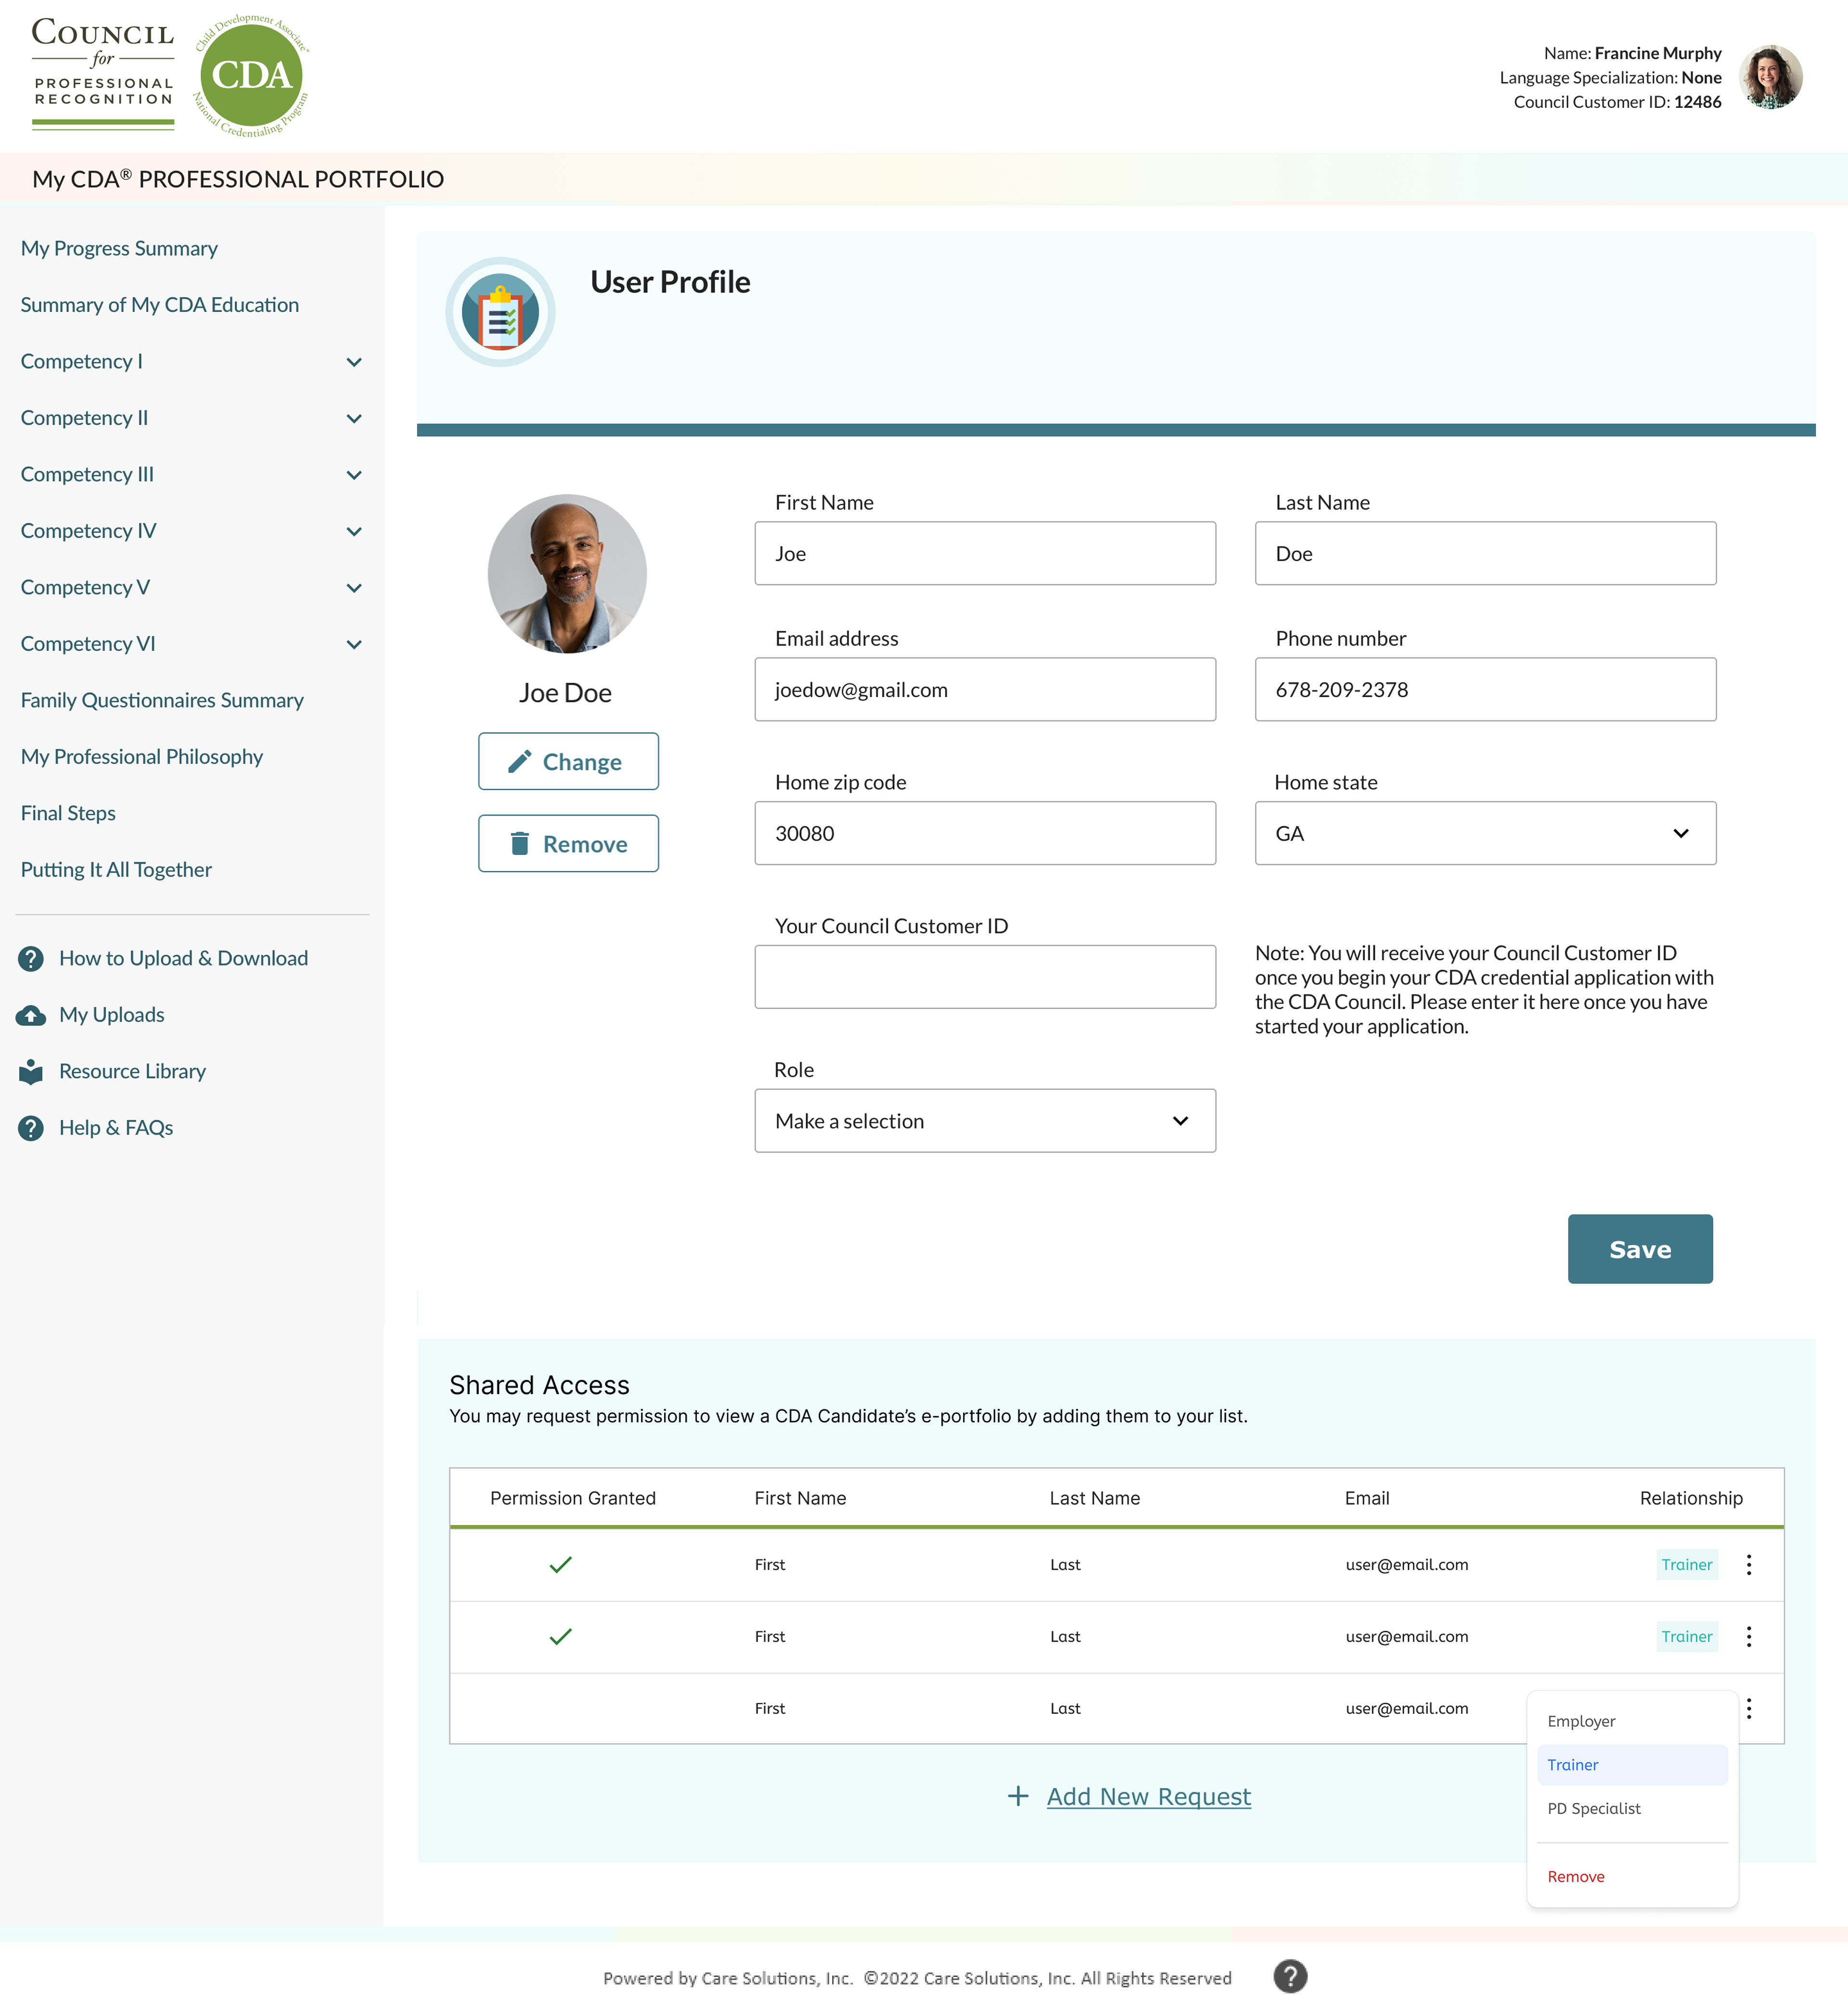The width and height of the screenshot is (1848, 2009).
Task: Click the Your Council Customer ID field
Action: [x=985, y=976]
